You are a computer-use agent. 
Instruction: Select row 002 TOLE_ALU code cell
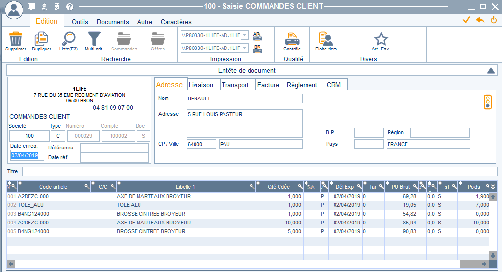(x=54, y=205)
